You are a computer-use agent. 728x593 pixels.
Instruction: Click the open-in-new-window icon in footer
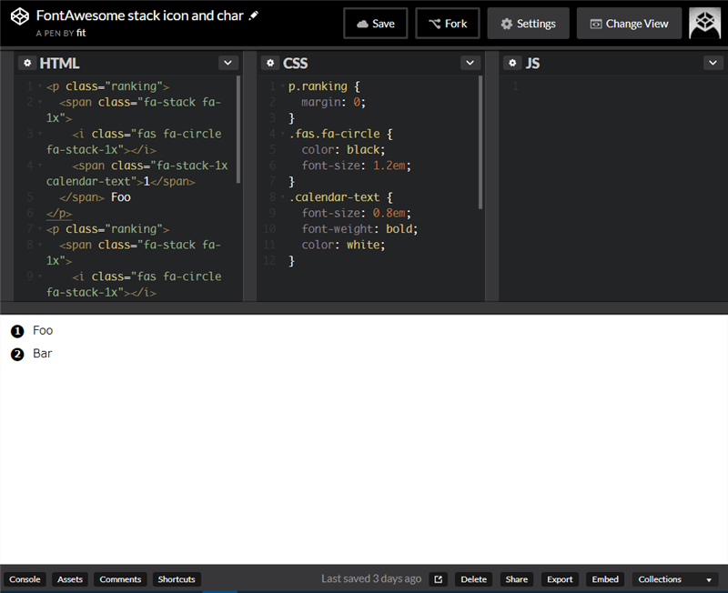tap(439, 579)
